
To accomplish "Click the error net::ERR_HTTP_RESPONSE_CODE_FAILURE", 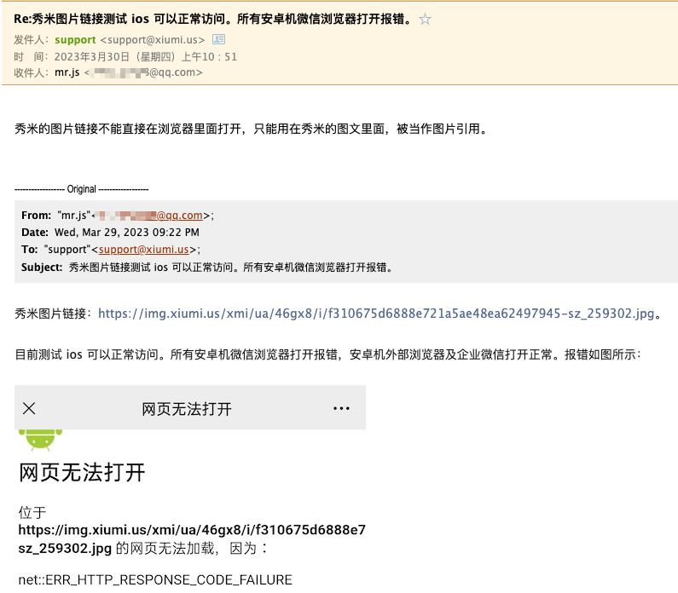I will [x=155, y=579].
